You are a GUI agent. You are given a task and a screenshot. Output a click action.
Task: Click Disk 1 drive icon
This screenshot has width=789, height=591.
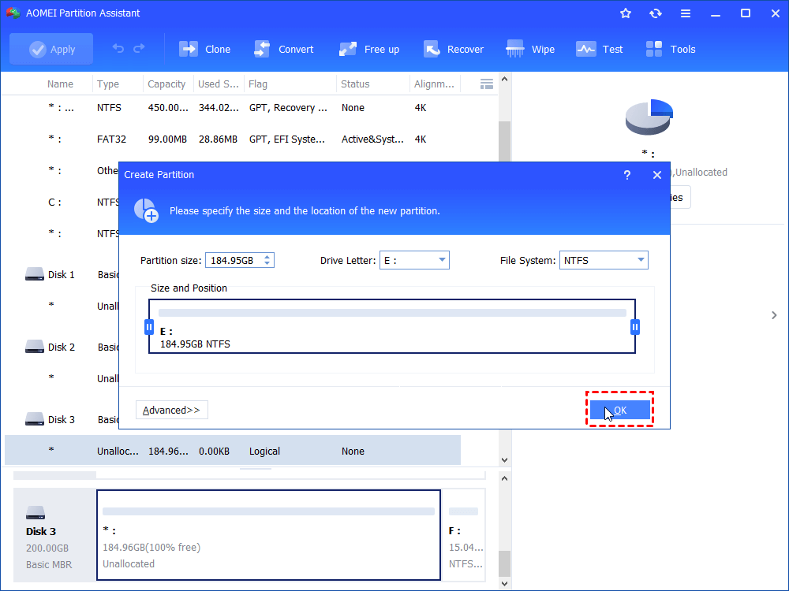(x=35, y=274)
